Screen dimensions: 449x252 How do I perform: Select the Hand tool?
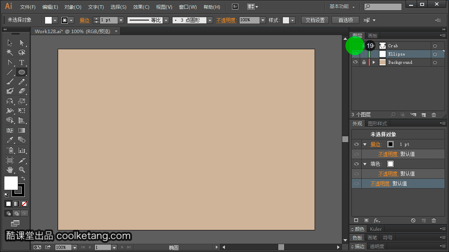[10, 170]
